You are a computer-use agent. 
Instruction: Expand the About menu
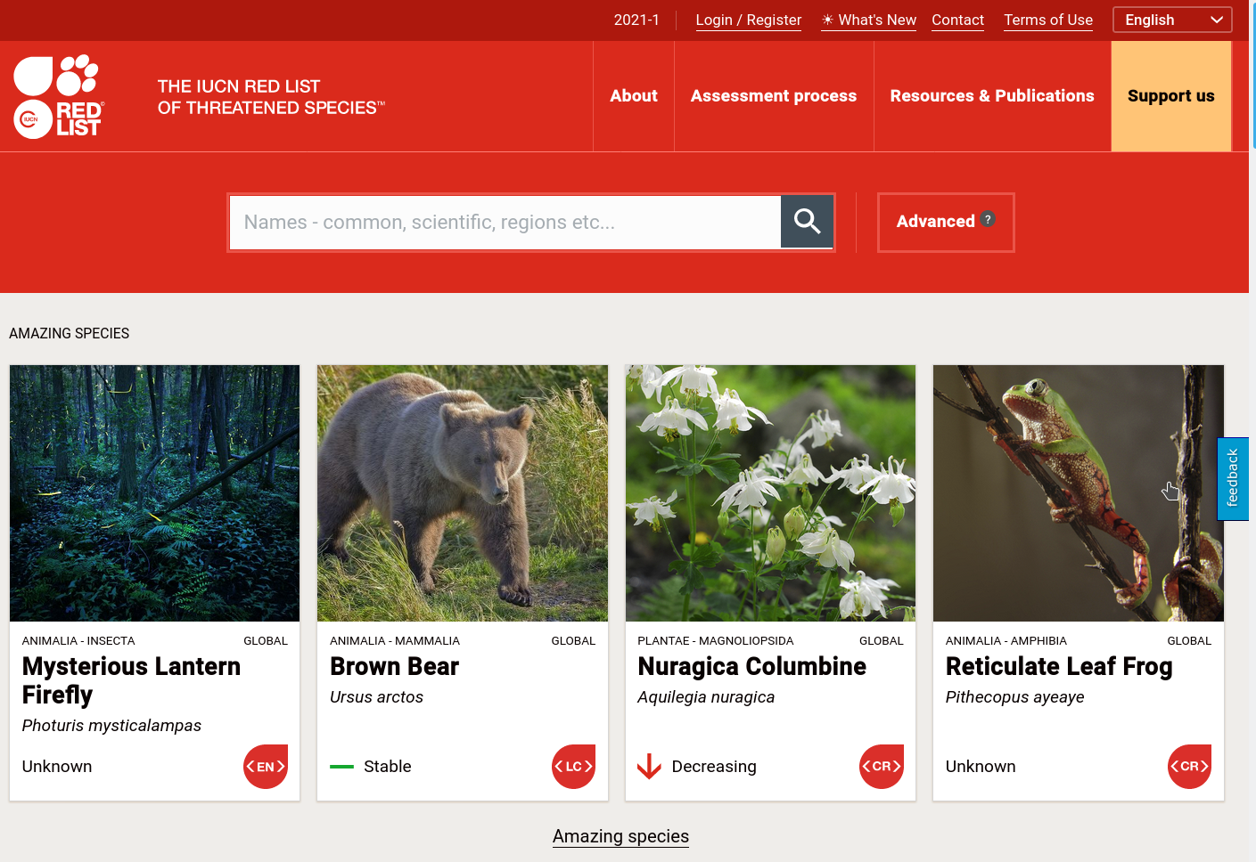634,96
